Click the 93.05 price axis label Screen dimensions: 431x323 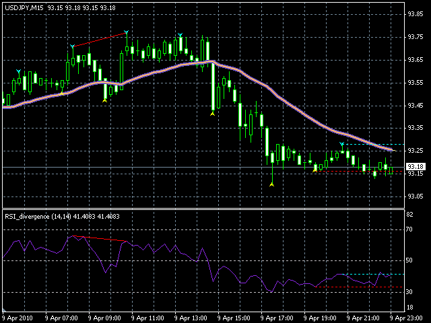pyautogui.click(x=415, y=196)
